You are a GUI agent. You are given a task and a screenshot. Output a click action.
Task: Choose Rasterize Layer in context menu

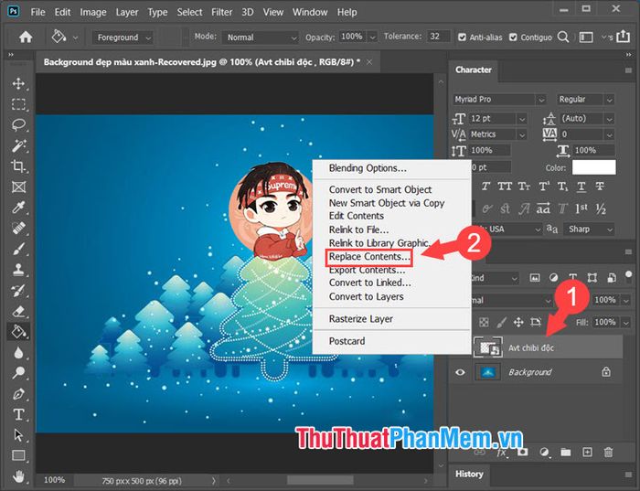(361, 319)
